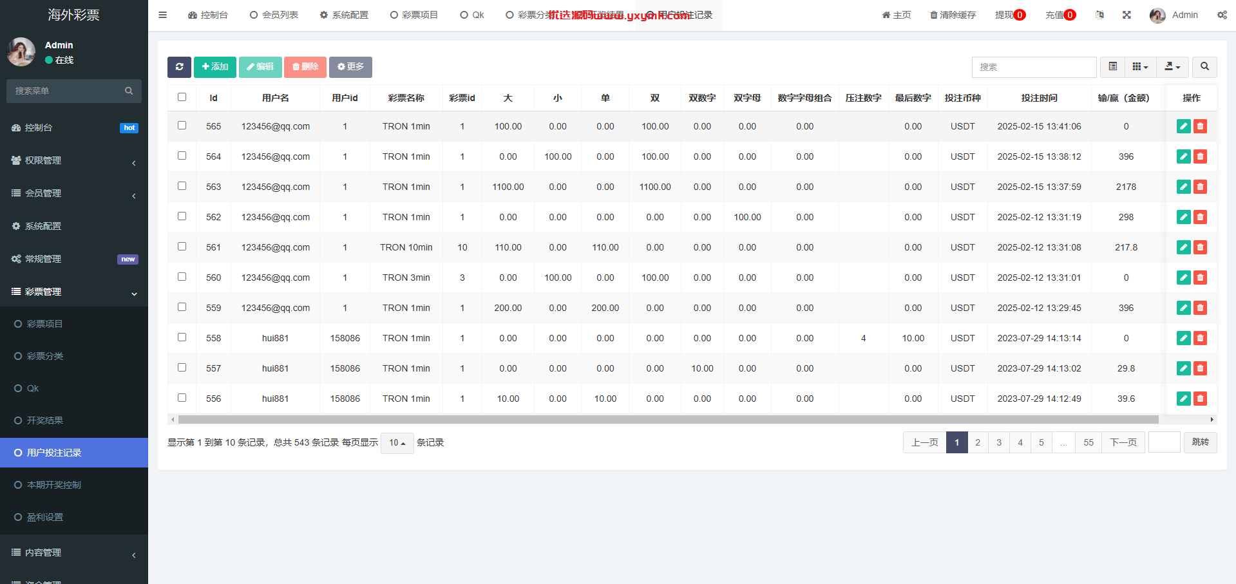Viewport: 1236px width, 584px height.
Task: Click the Admin avatar in top bar
Action: tap(1157, 15)
